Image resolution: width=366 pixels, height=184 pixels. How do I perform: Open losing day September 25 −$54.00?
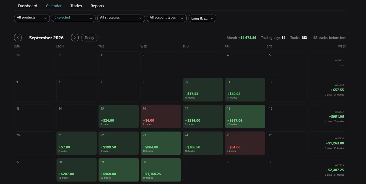coord(245,143)
